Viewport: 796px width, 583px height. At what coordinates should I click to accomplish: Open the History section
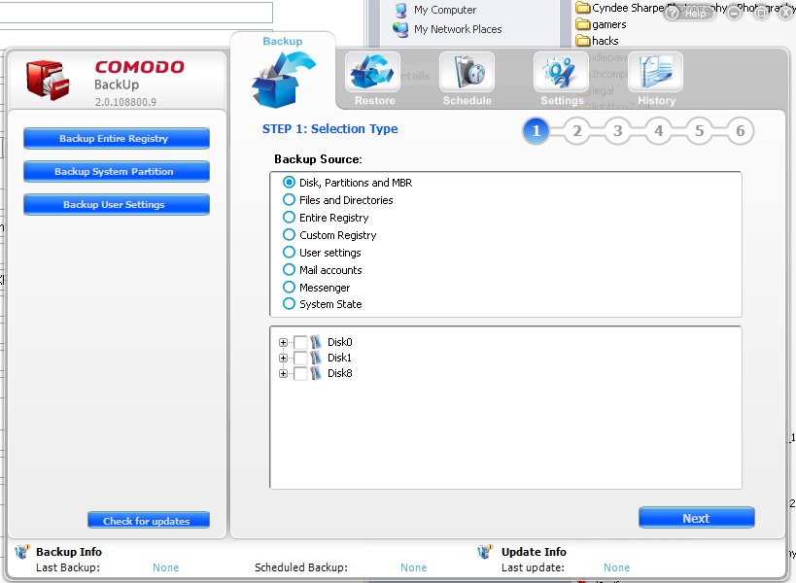click(655, 76)
